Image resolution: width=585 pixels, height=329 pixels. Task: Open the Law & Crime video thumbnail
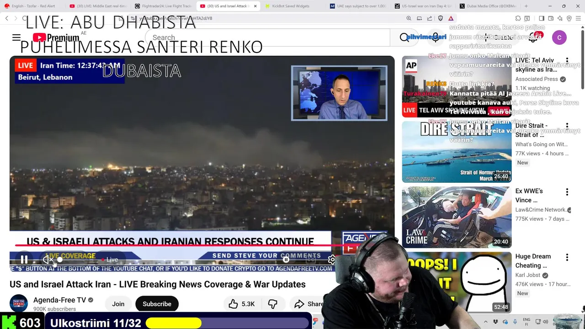457,217
